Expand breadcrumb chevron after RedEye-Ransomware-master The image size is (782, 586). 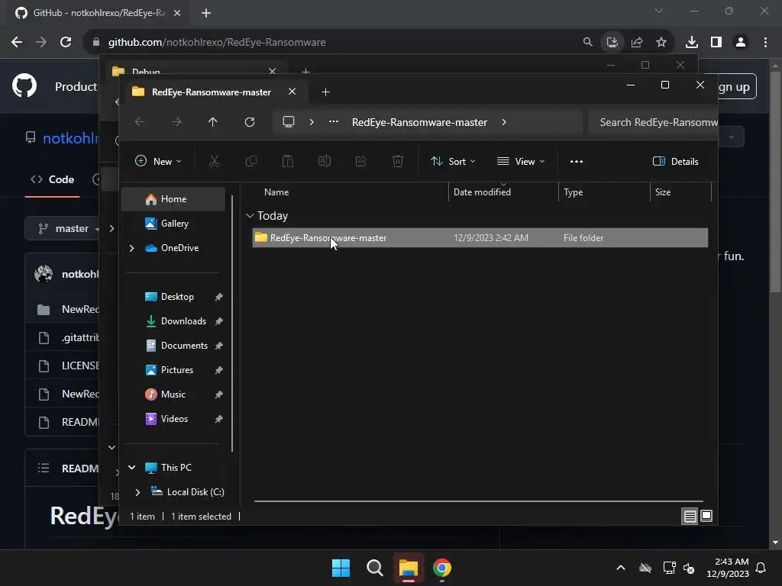[504, 122]
